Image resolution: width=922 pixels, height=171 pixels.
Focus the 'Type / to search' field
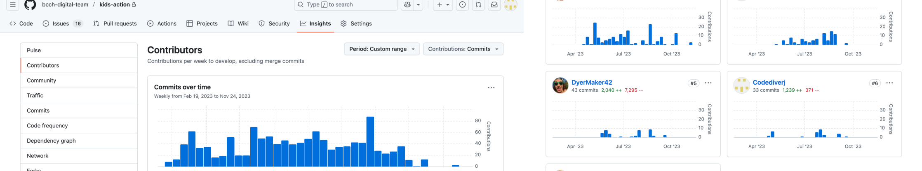point(346,5)
